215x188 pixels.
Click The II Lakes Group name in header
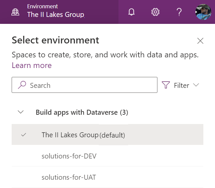click(x=56, y=15)
